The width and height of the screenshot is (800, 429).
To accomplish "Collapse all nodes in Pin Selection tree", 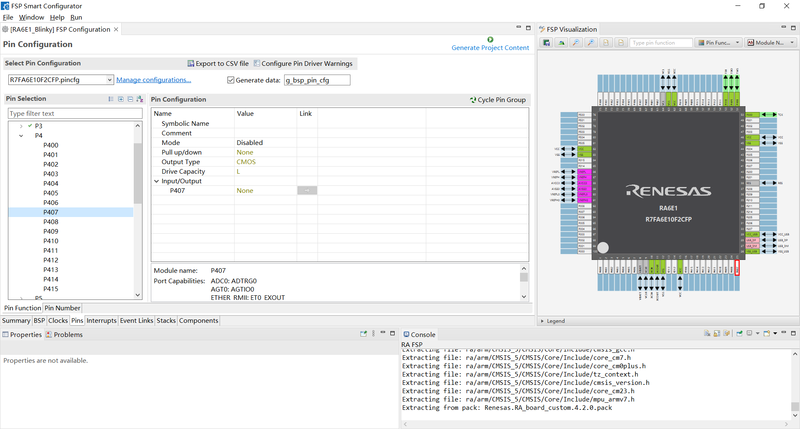I will 130,99.
